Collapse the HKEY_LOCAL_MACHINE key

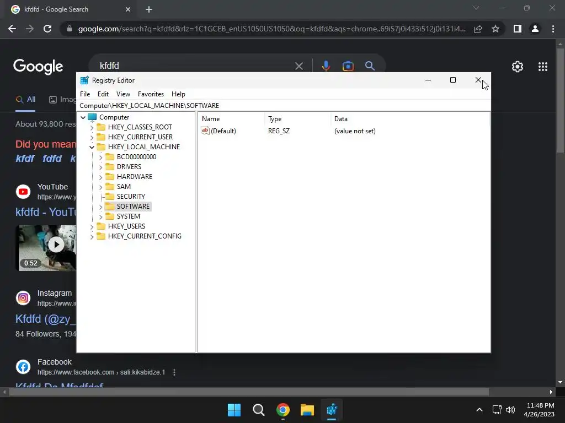click(92, 147)
